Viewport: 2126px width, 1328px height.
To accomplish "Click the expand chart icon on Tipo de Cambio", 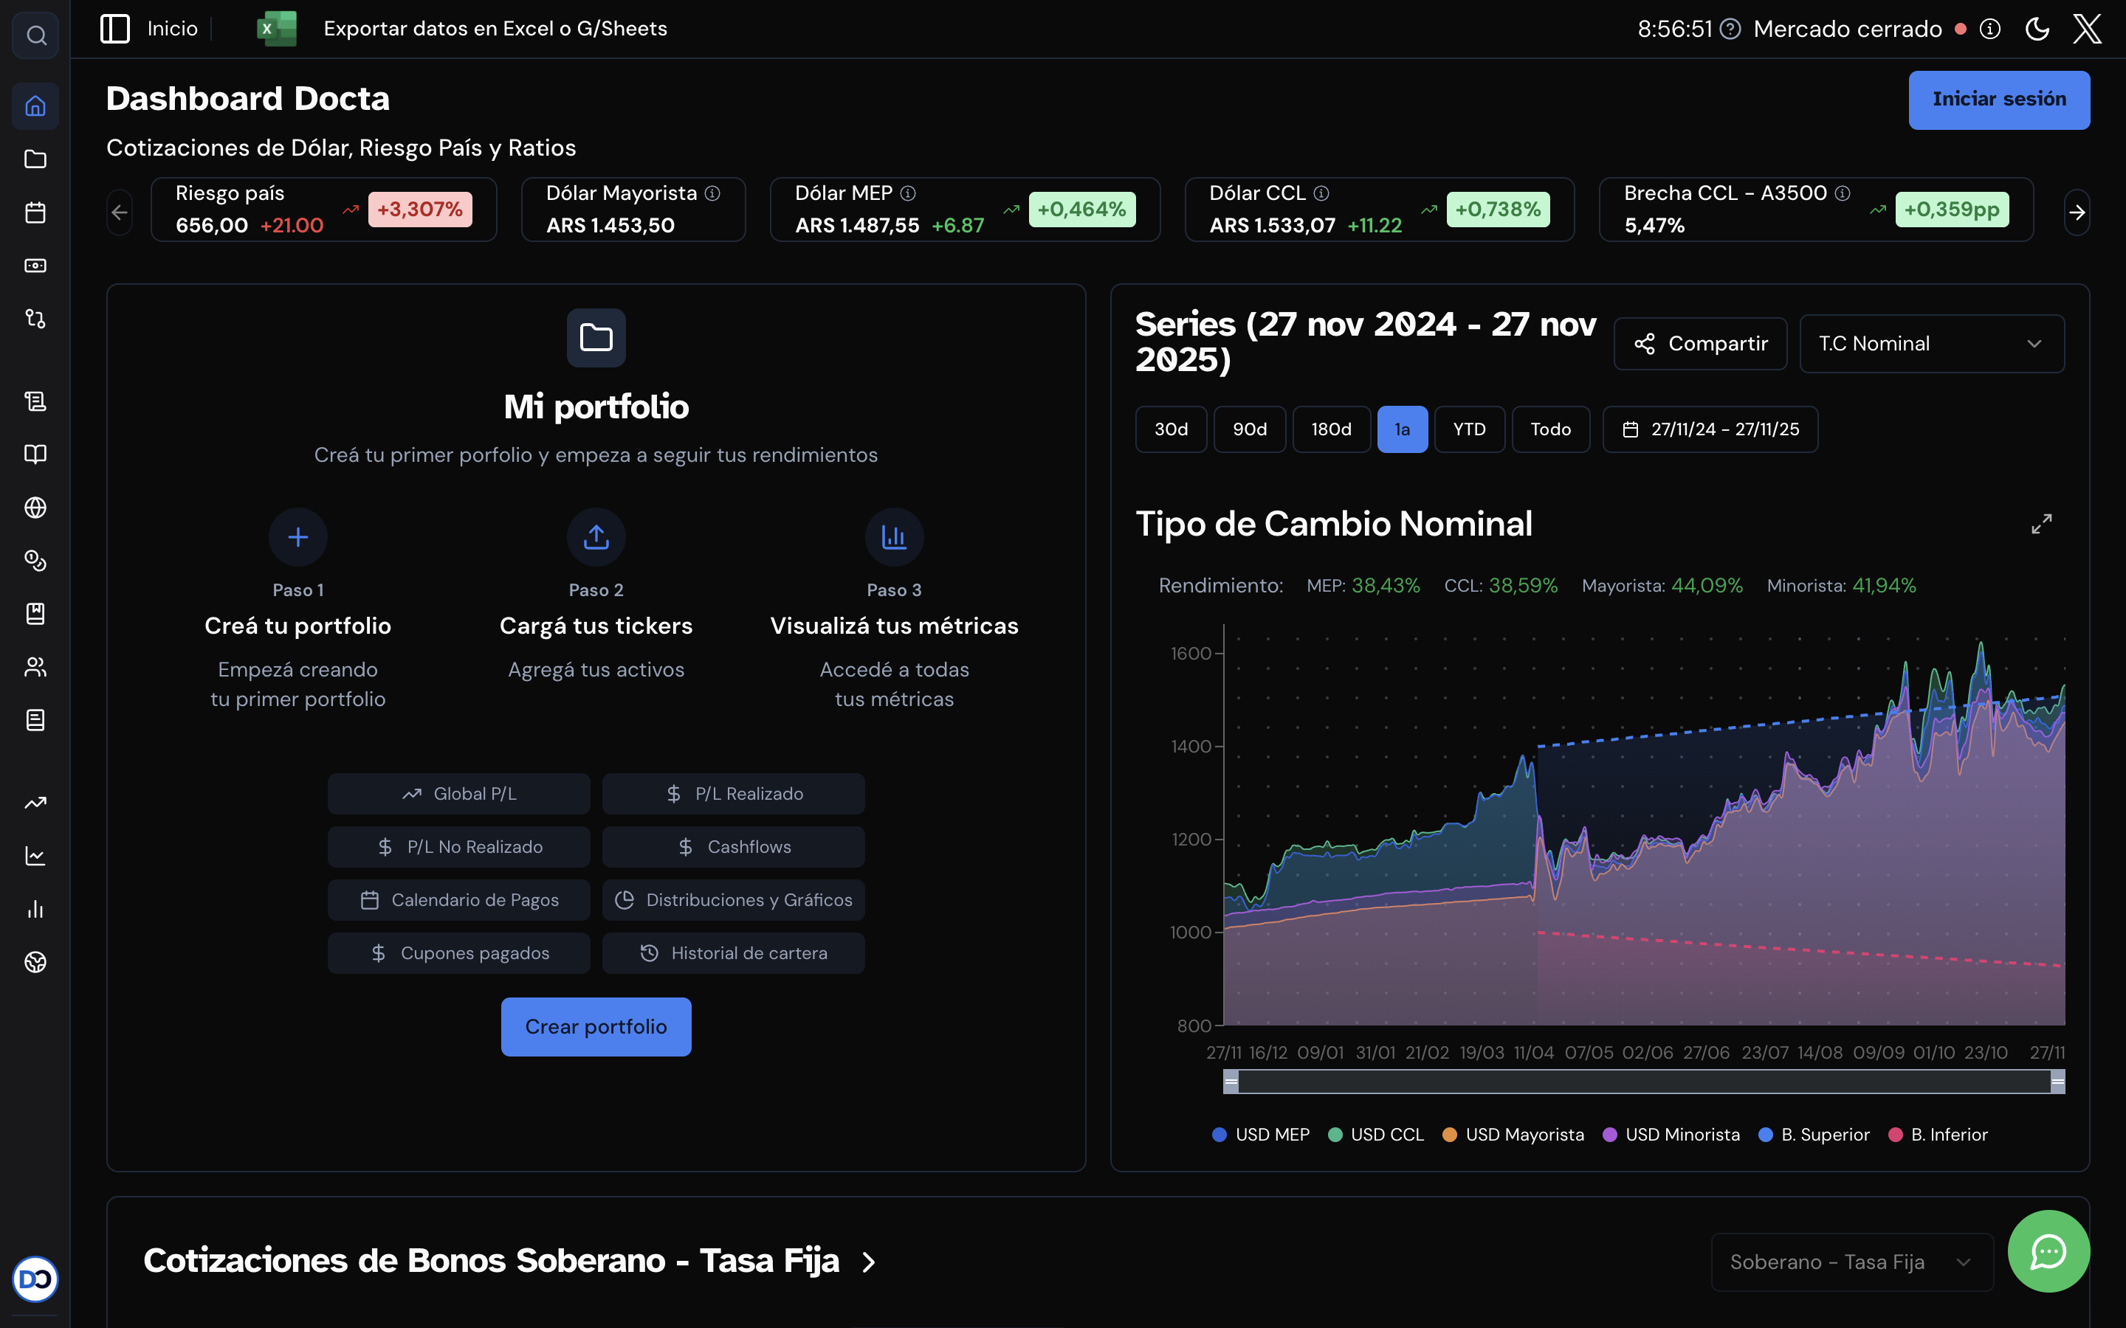I will pyautogui.click(x=2042, y=524).
